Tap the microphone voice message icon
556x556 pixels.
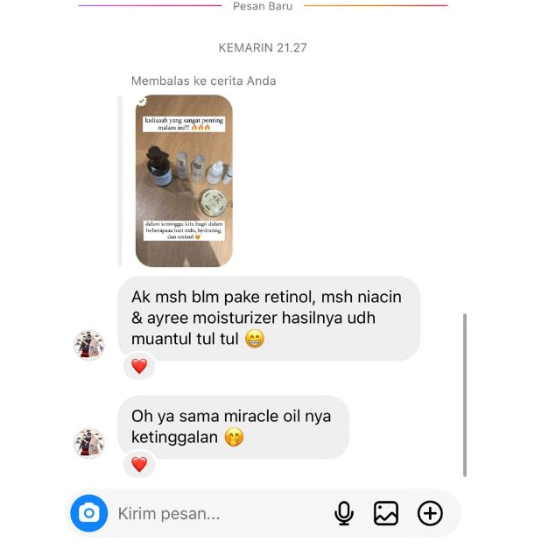[343, 513]
